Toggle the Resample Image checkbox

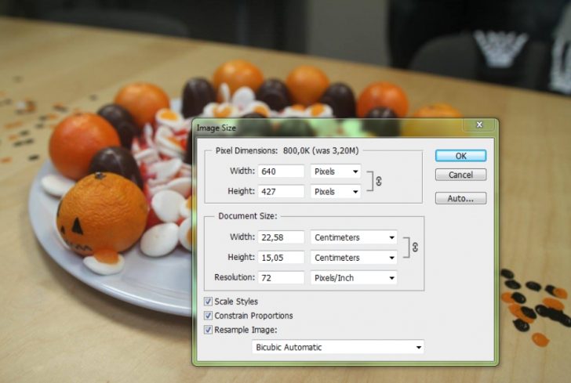(x=208, y=330)
